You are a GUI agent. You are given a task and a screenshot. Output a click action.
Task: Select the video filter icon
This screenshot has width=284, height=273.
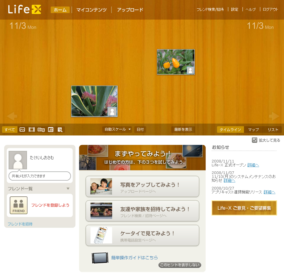pyautogui.click(x=31, y=130)
